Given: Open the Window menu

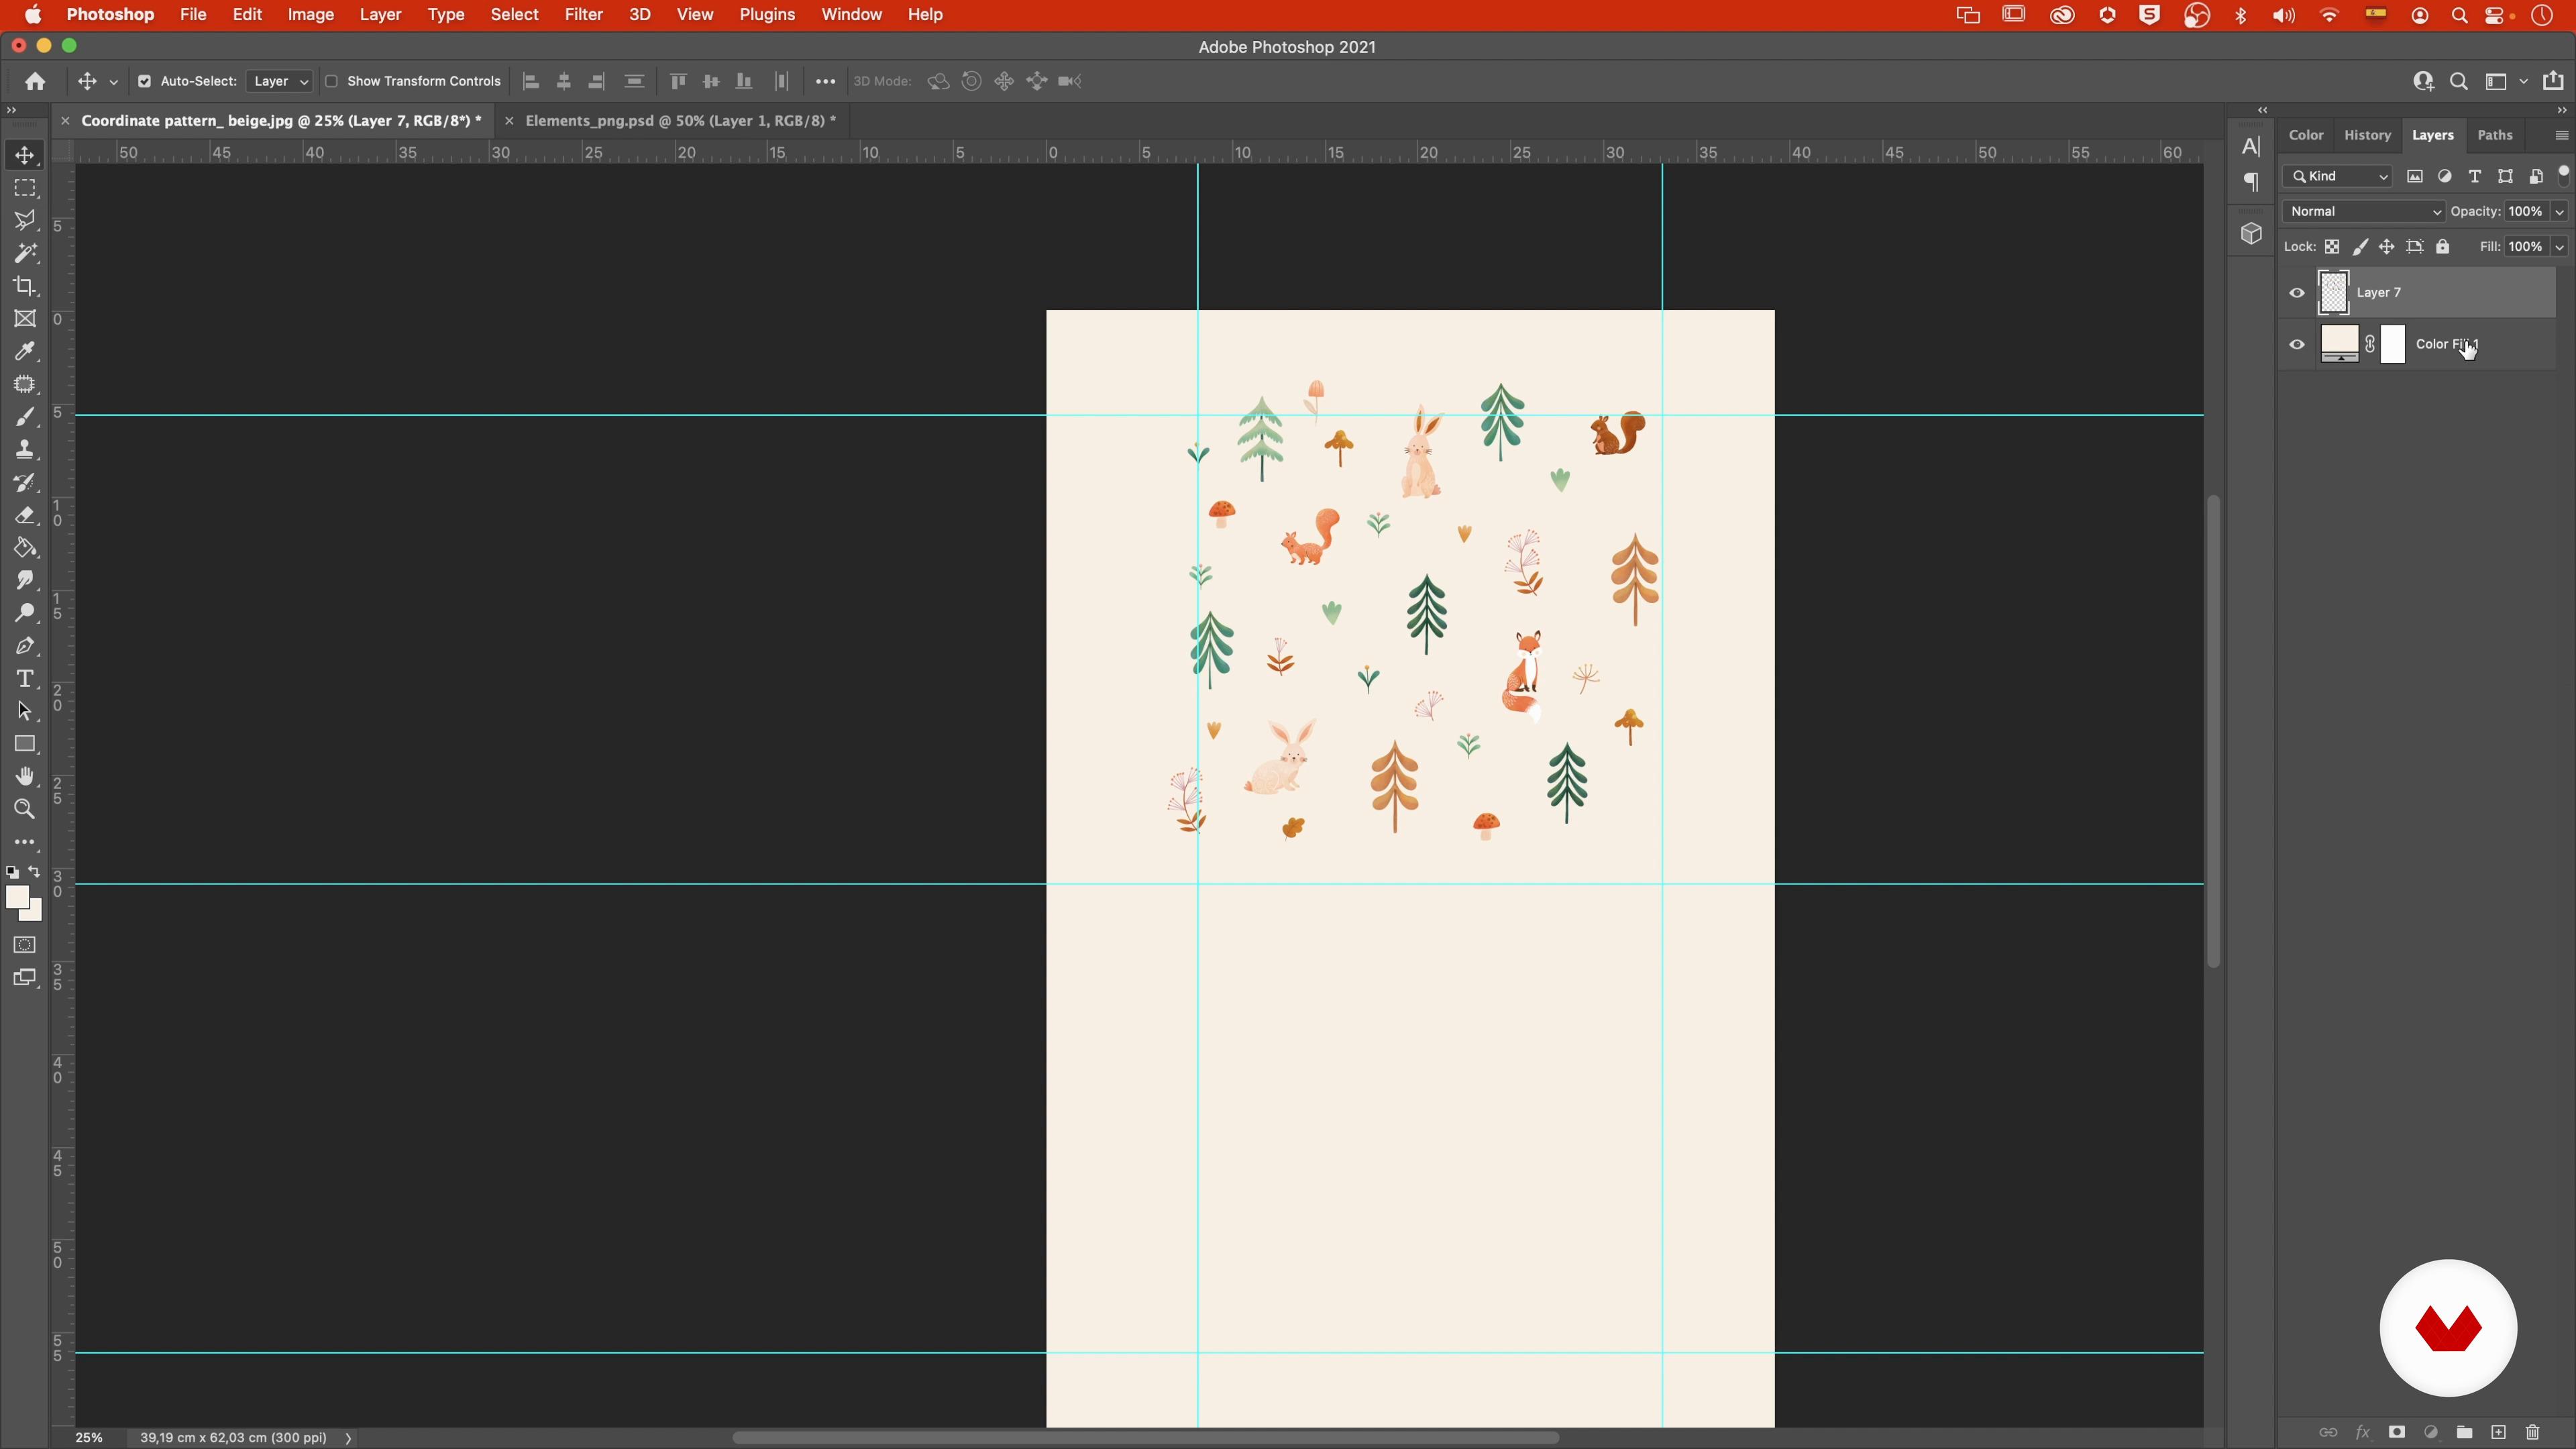Looking at the screenshot, I should click(x=851, y=15).
